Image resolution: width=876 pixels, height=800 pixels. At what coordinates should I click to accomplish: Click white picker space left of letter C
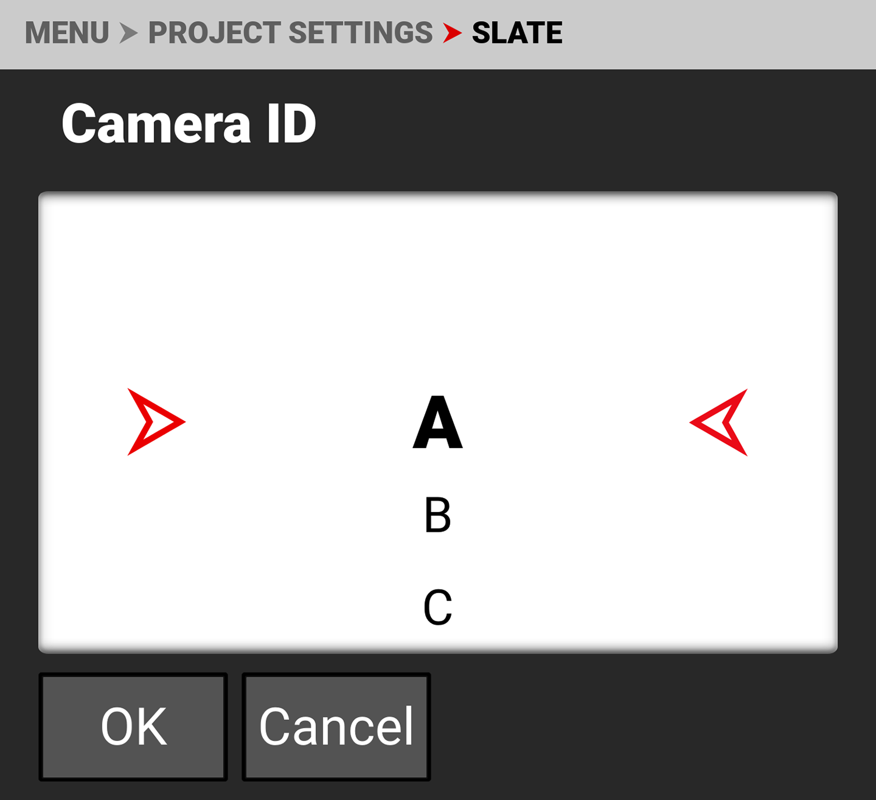pyautogui.click(x=263, y=608)
